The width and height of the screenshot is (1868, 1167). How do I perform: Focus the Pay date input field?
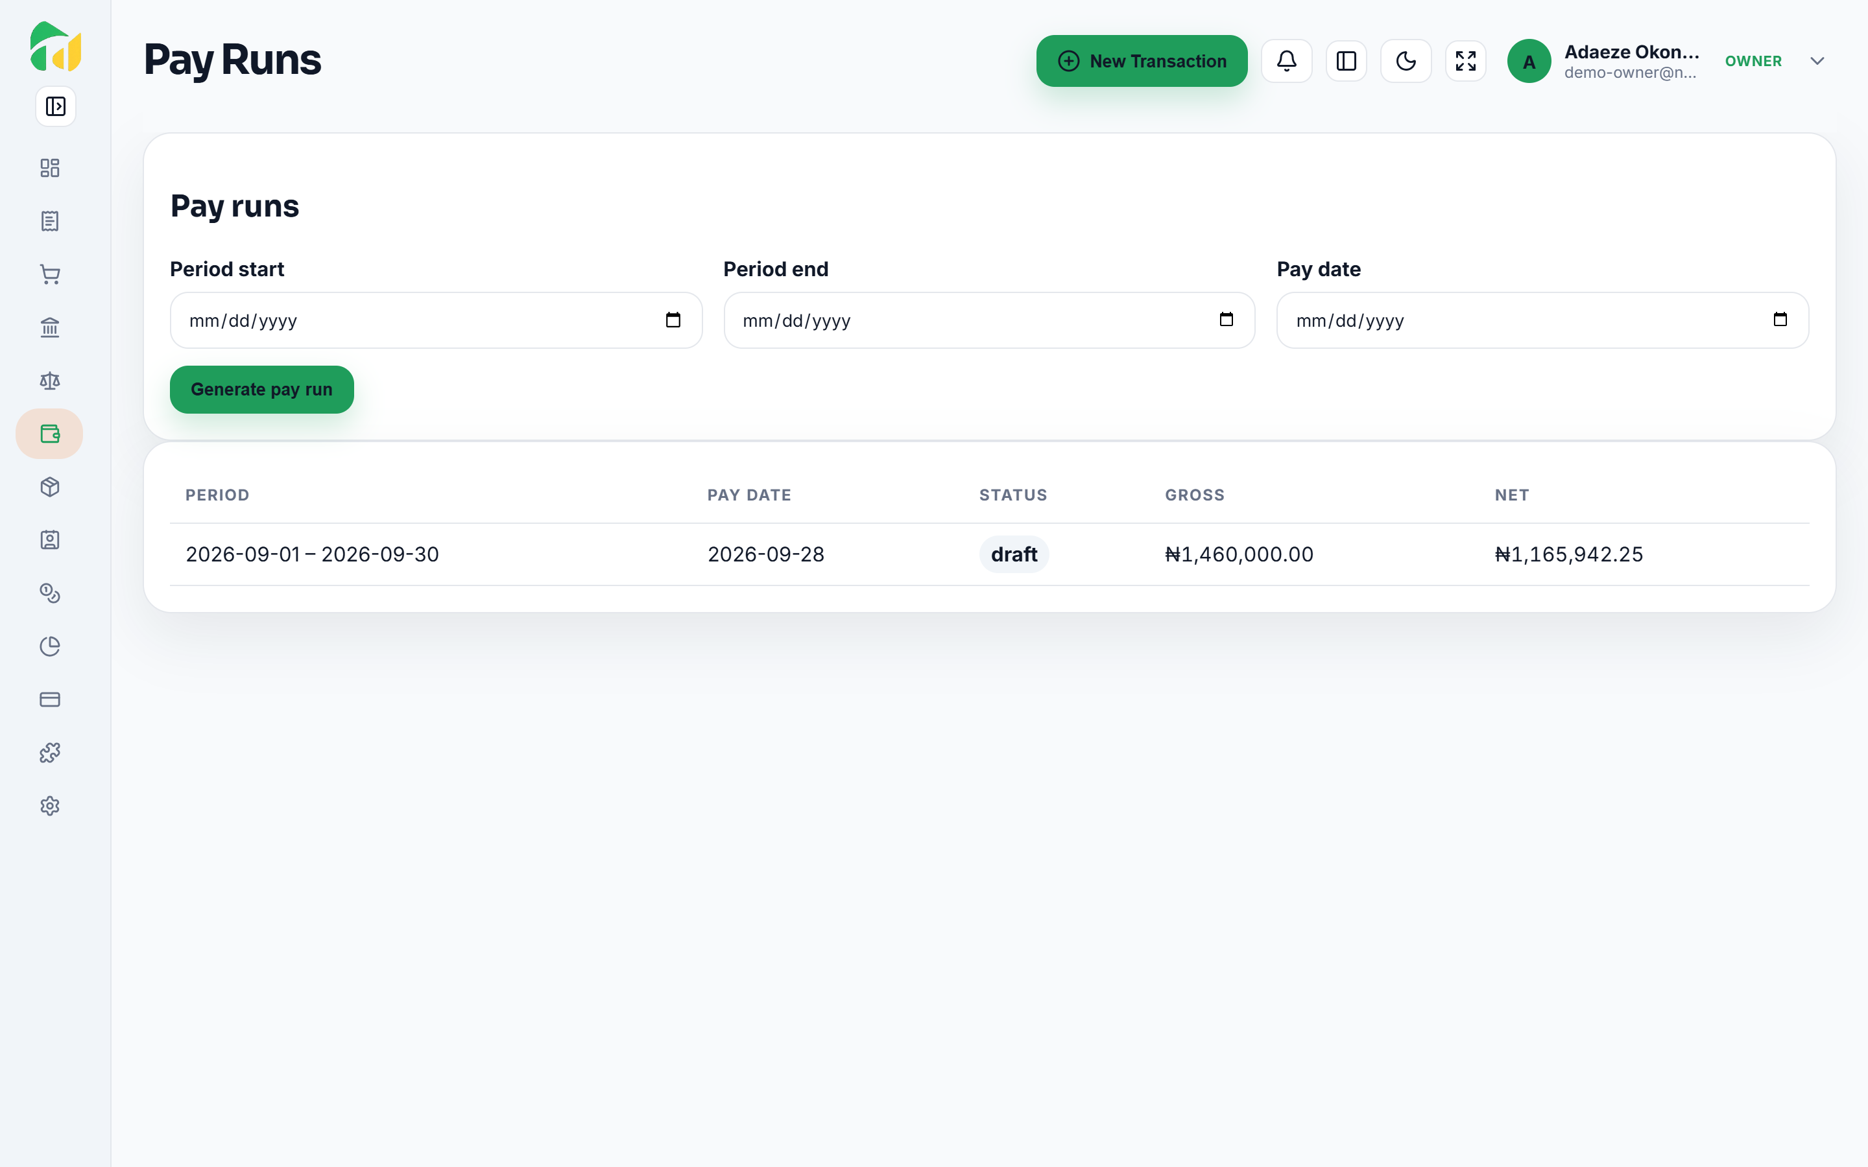(x=1543, y=320)
